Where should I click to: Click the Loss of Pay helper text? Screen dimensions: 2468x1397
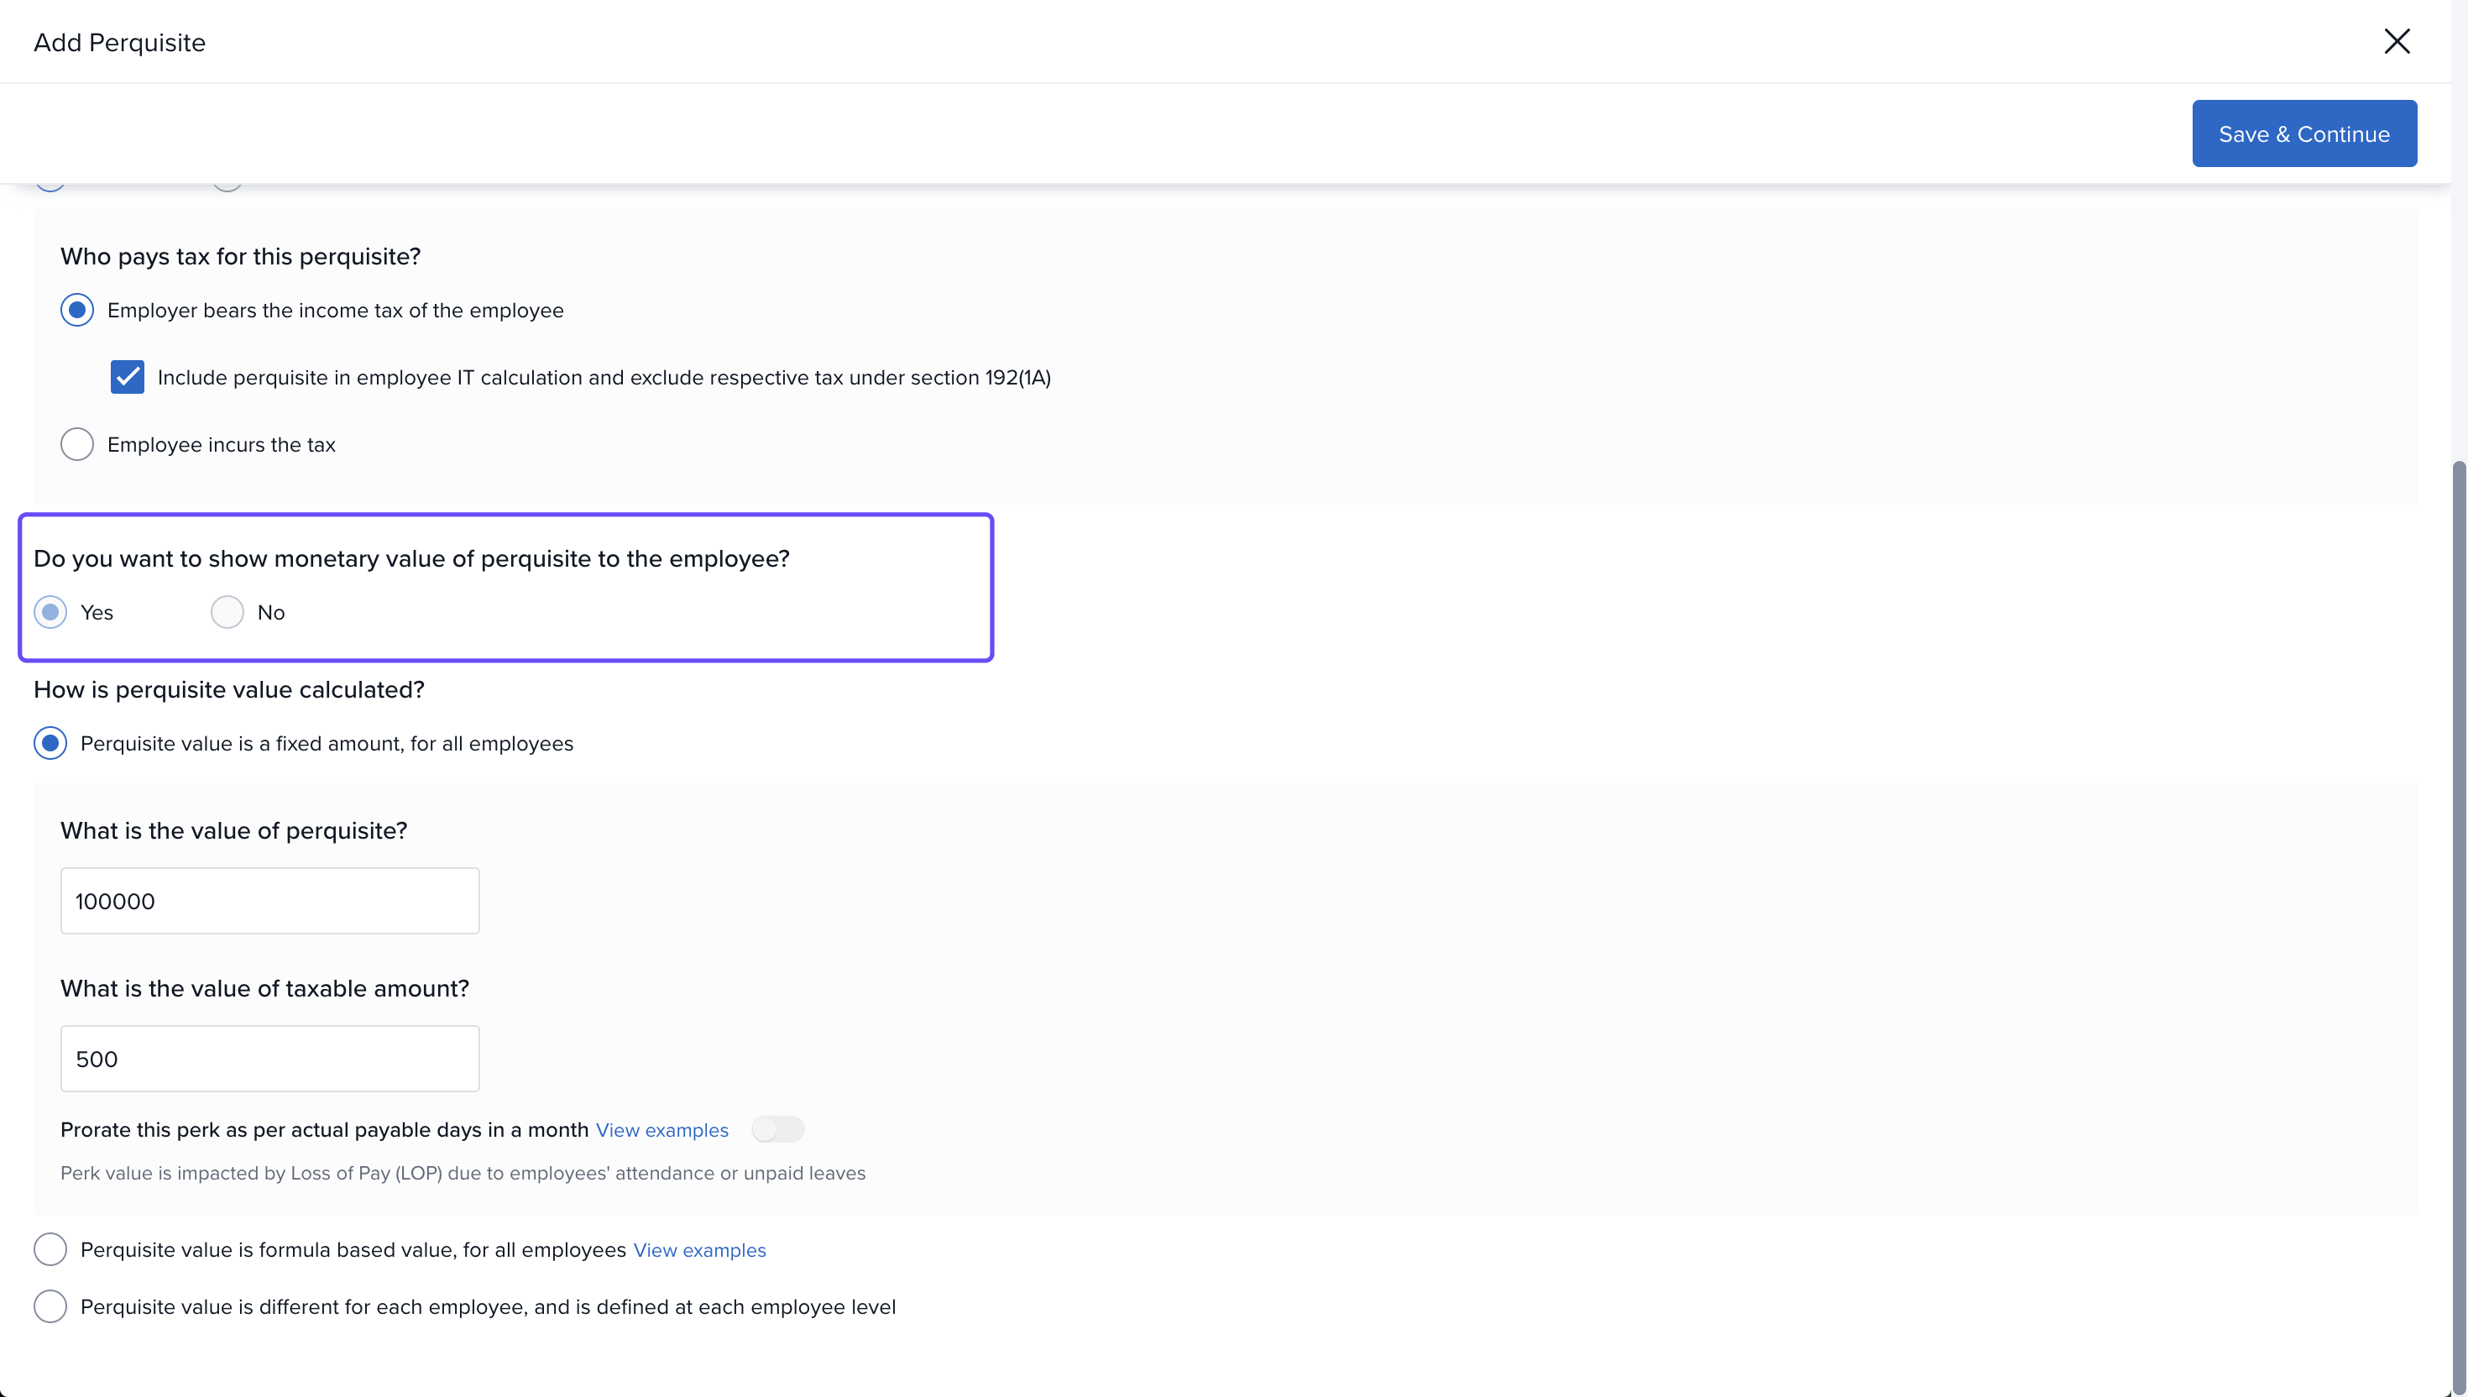click(x=463, y=1174)
